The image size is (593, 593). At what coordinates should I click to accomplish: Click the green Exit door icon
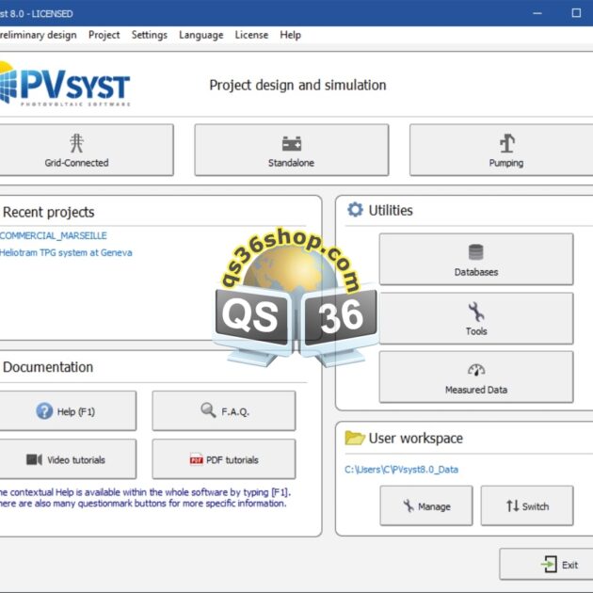pyautogui.click(x=549, y=565)
